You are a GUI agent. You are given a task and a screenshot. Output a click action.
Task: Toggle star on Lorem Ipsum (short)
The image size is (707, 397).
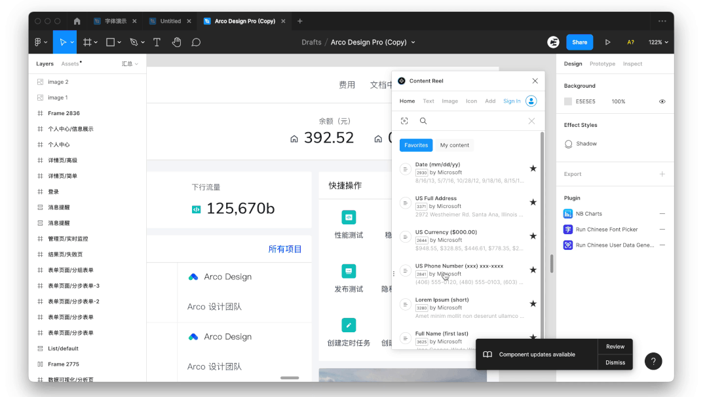(x=533, y=303)
